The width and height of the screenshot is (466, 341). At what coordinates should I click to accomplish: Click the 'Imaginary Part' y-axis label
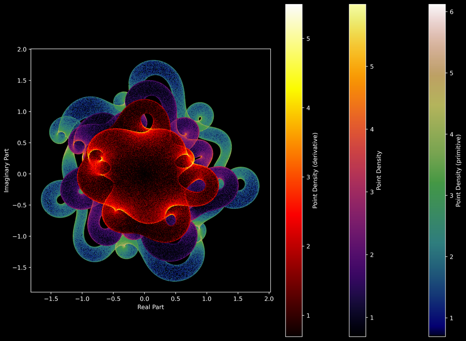pos(7,170)
